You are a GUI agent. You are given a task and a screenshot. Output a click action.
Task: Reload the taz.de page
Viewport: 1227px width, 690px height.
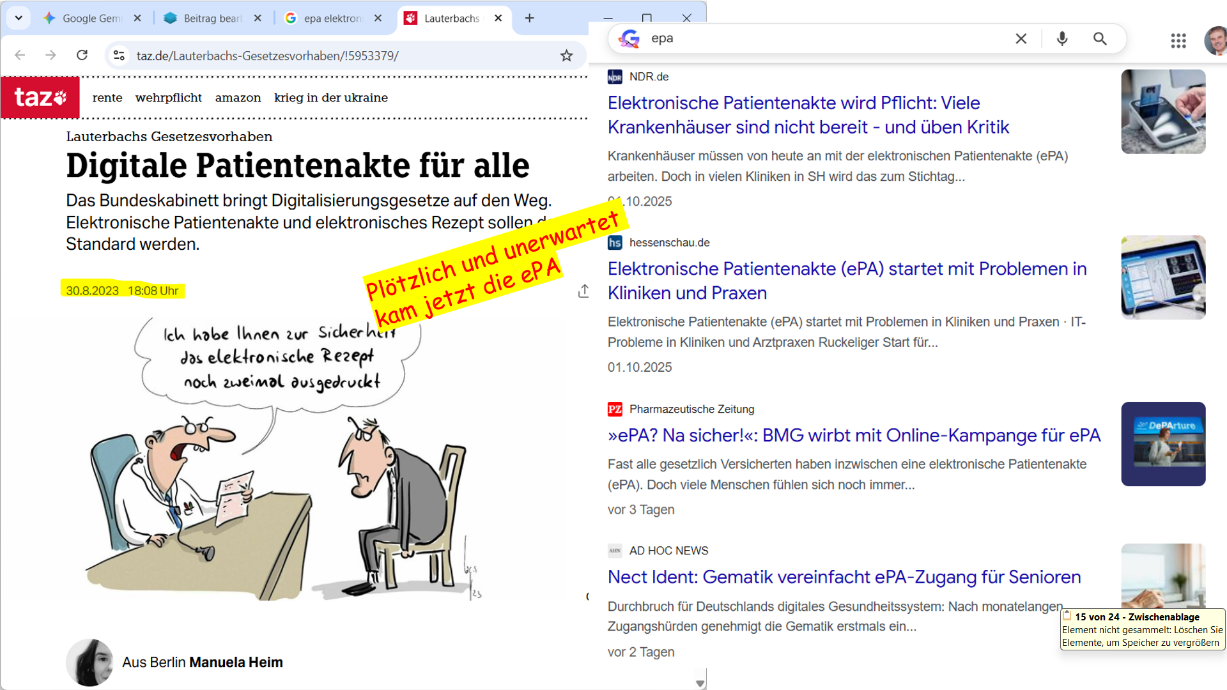coord(82,55)
